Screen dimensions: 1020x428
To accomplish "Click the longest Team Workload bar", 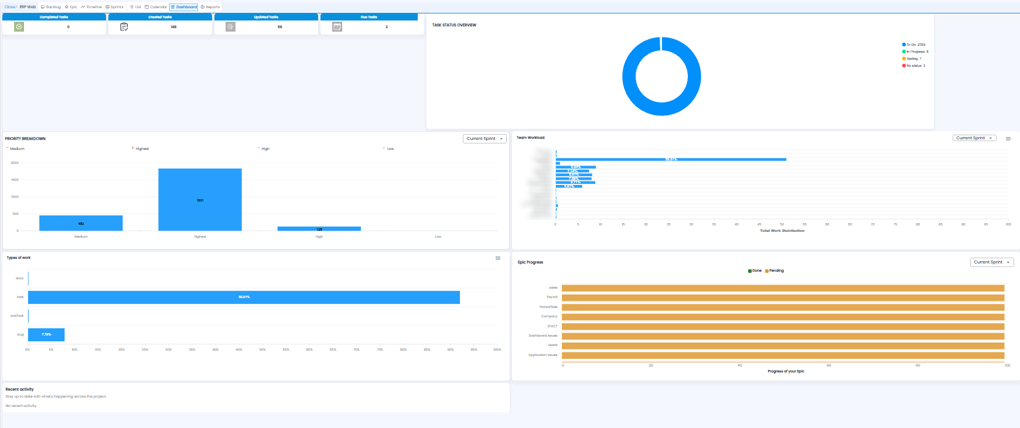I will pos(671,159).
